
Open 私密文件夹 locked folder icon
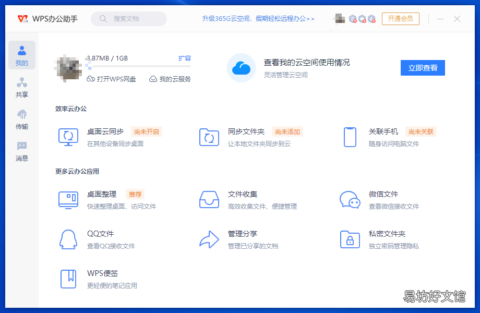coord(350,239)
